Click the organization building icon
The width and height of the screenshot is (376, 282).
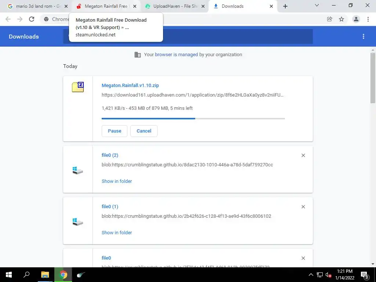(x=138, y=55)
